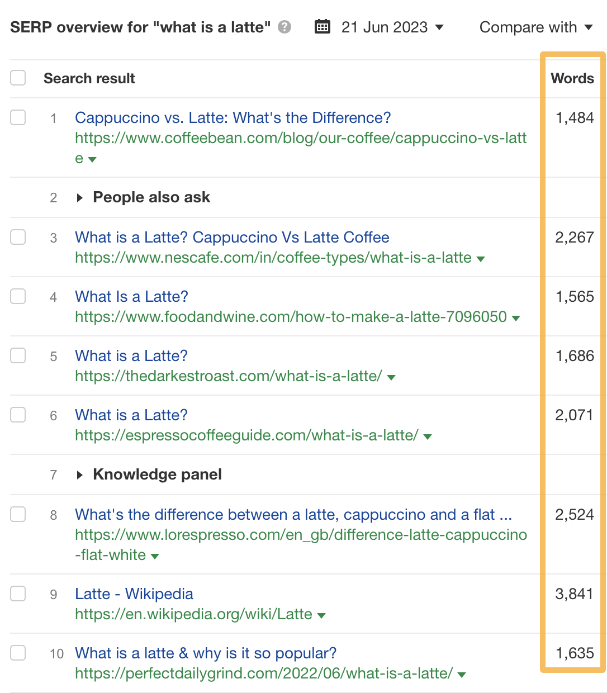The image size is (607, 693).
Task: Open the caret beside the nescafe.com URL
Action: [x=481, y=259]
